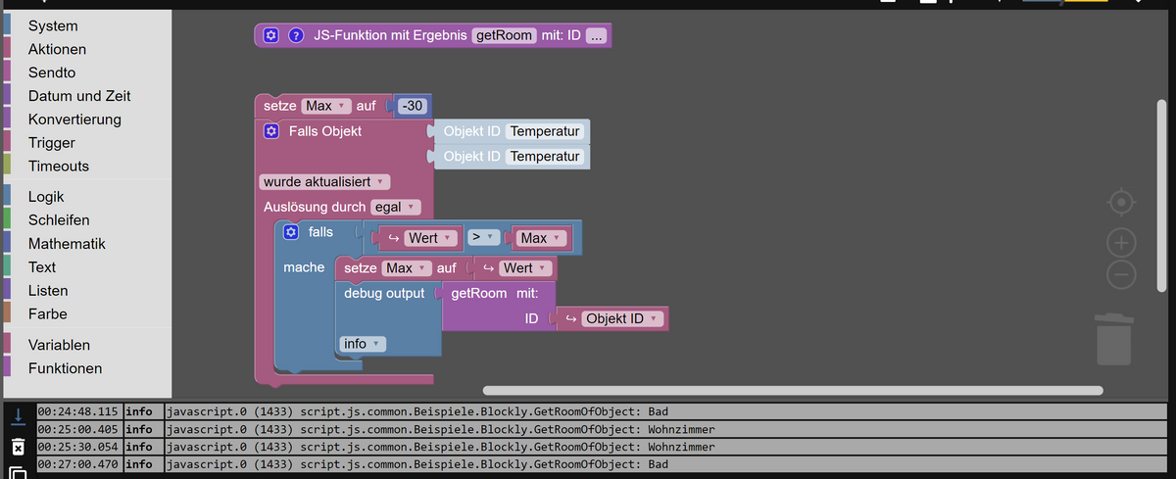The image size is (1176, 479).
Task: Open the Aktionen block category
Action: point(57,50)
